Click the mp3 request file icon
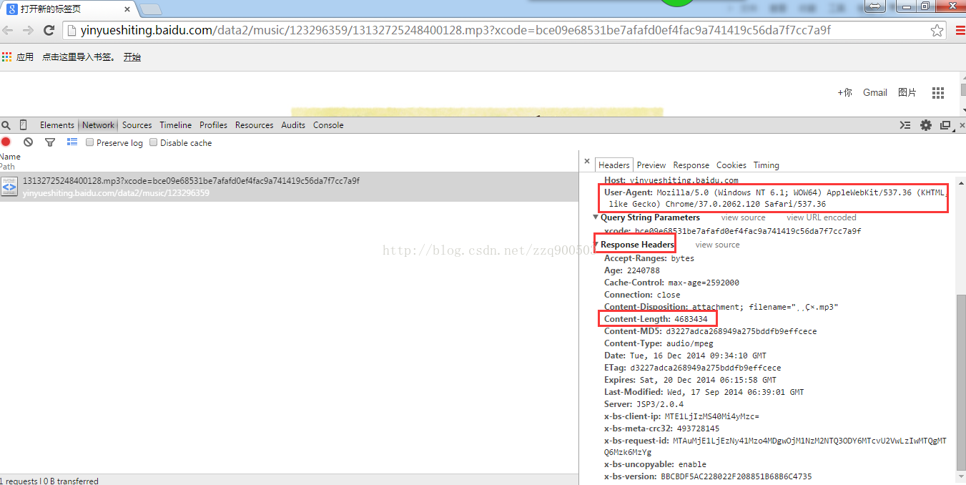Screen dimensions: 966x485 click(9, 187)
